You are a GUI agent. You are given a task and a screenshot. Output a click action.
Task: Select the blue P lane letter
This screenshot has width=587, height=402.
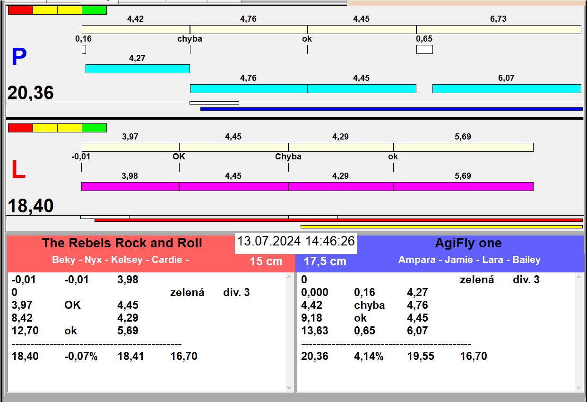(19, 58)
